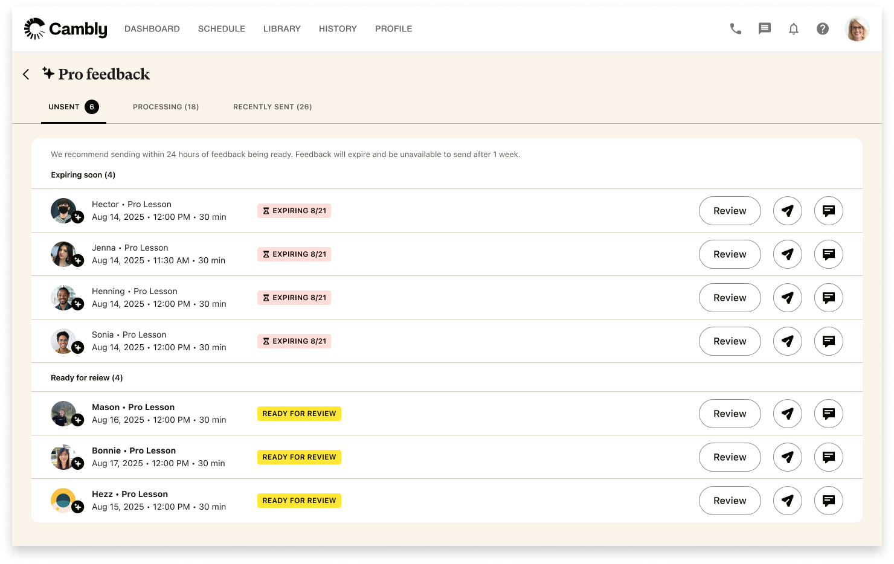Switch to the Recently Sent (26) tab
The width and height of the screenshot is (894, 564).
click(x=272, y=107)
